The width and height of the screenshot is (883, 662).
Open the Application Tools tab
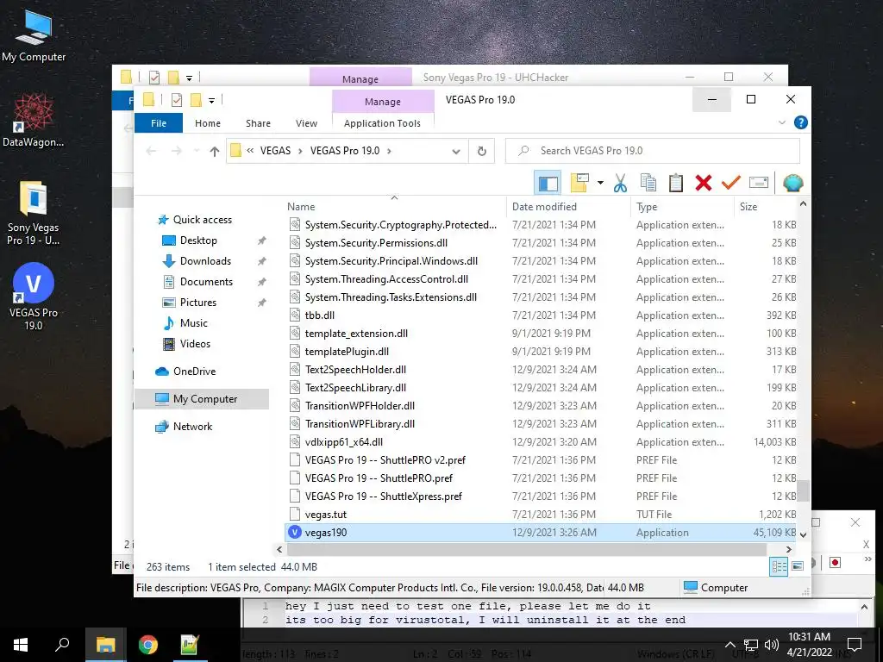[x=382, y=123]
